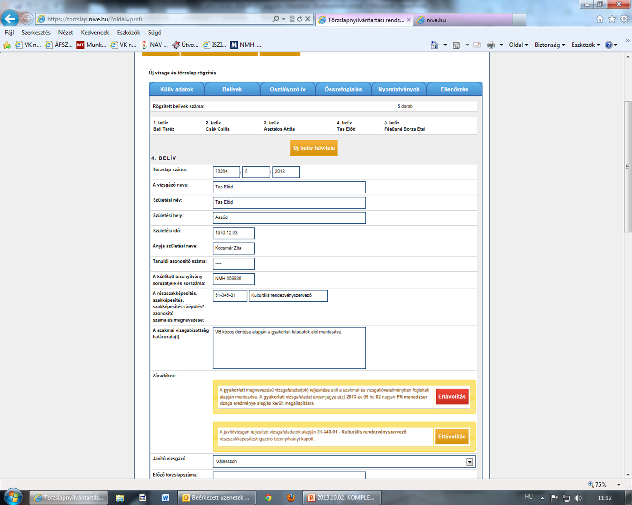Stop loading with address bar X icon

tap(307, 19)
